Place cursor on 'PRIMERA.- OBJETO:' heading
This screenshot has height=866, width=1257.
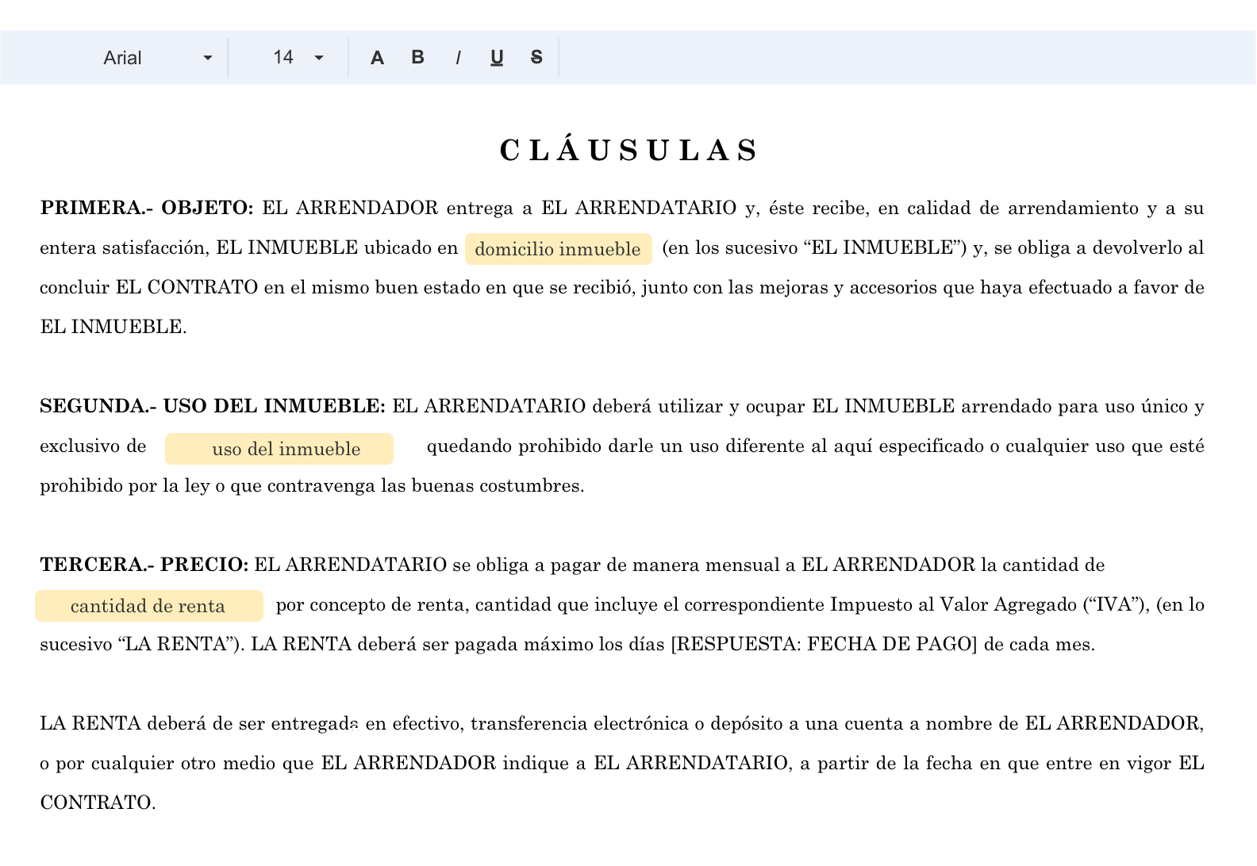[147, 209]
